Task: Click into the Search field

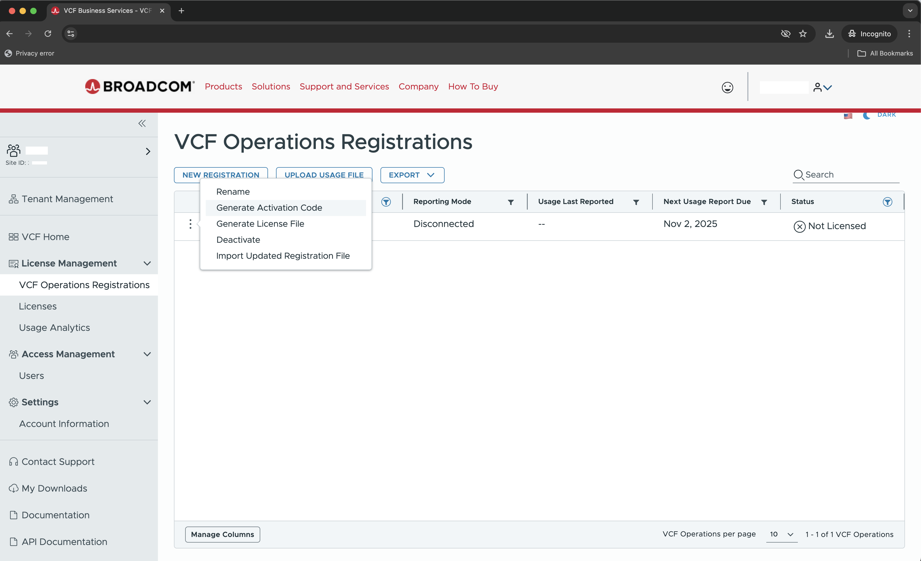Action: pos(850,174)
